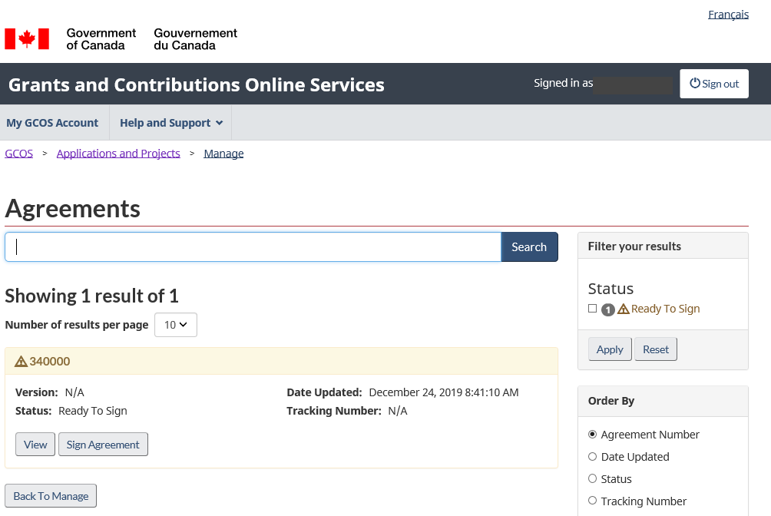
Task: Click warning icon next to Ready To Sign filter
Action: point(624,309)
